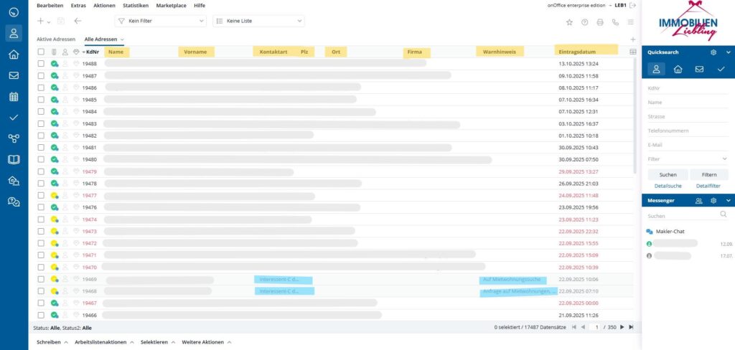
Task: Switch Quicksearch to the house property icon
Action: point(678,70)
